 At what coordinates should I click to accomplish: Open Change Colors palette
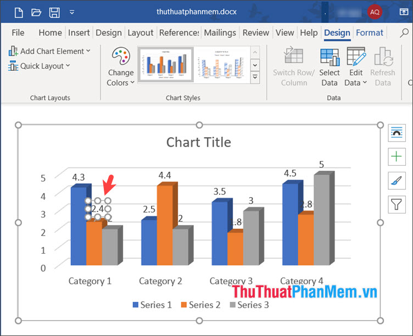[121, 67]
